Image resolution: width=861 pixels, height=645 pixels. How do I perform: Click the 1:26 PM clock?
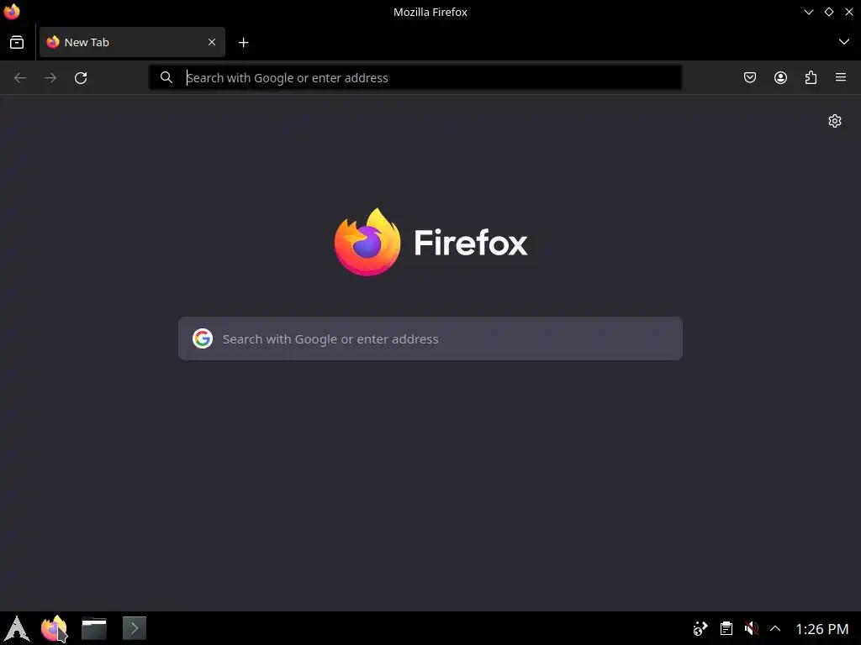click(822, 628)
